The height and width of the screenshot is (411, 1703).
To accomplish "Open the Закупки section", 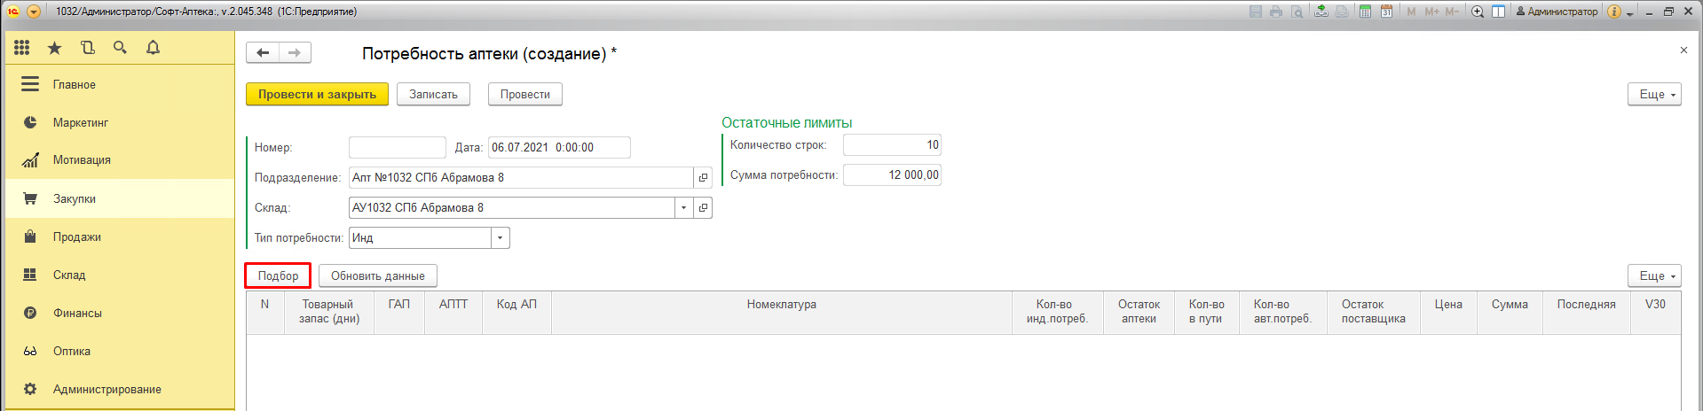I will coord(75,199).
